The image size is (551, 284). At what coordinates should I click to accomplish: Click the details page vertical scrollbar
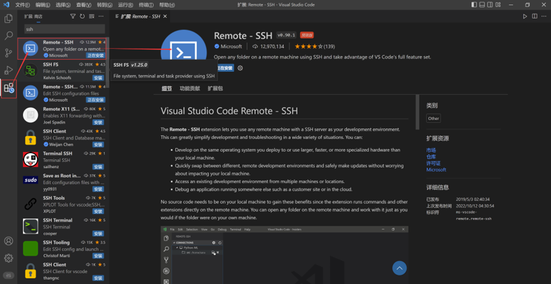click(x=417, y=112)
